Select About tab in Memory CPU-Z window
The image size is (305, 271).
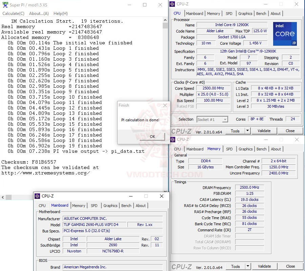[276, 149]
